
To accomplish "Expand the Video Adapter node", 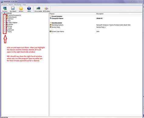I will pos(5,22).
